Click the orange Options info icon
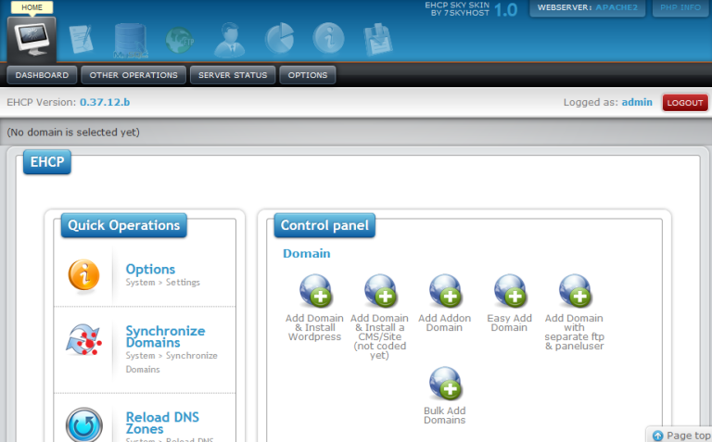This screenshot has width=712, height=442. [84, 275]
